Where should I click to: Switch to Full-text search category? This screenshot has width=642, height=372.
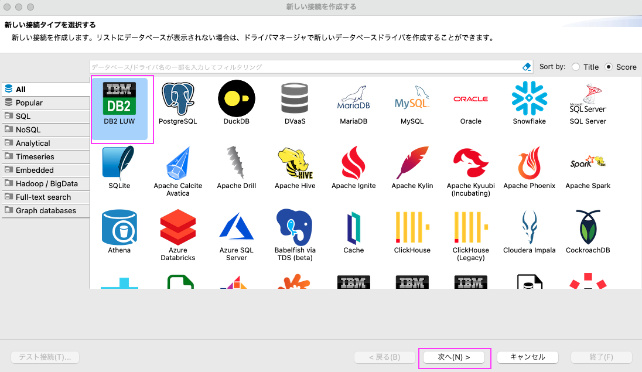coord(46,197)
